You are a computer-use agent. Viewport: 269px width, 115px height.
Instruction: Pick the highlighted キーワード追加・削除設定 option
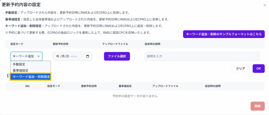(31, 77)
